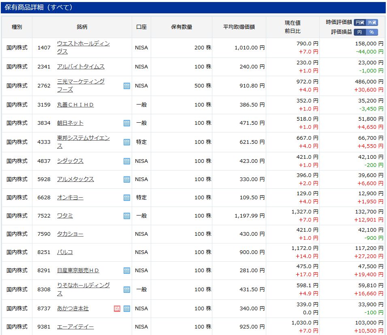
Task: Switch valuation to 円貨 display
Action: point(360,22)
